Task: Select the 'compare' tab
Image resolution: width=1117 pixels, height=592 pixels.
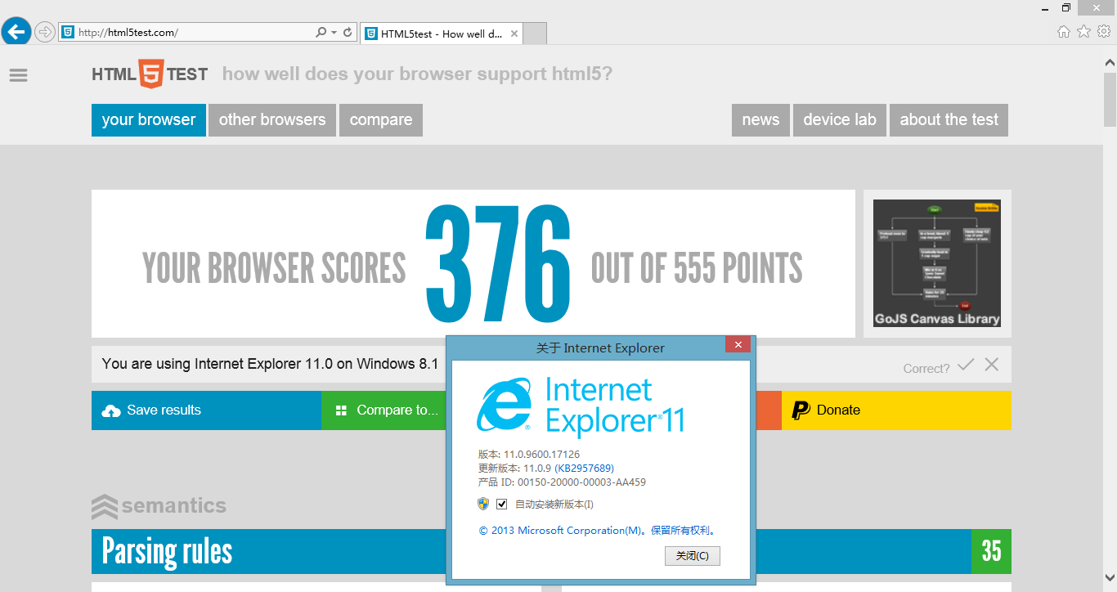Action: pyautogui.click(x=381, y=120)
